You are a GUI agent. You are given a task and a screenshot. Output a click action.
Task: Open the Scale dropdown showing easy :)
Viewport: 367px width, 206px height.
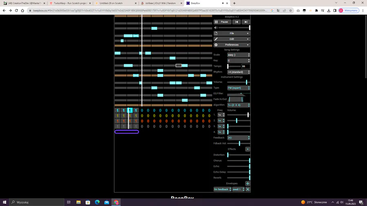point(239,55)
